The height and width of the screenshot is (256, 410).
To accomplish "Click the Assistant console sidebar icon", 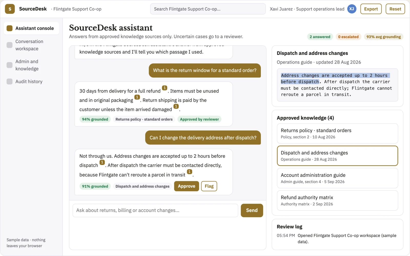I will [9, 28].
